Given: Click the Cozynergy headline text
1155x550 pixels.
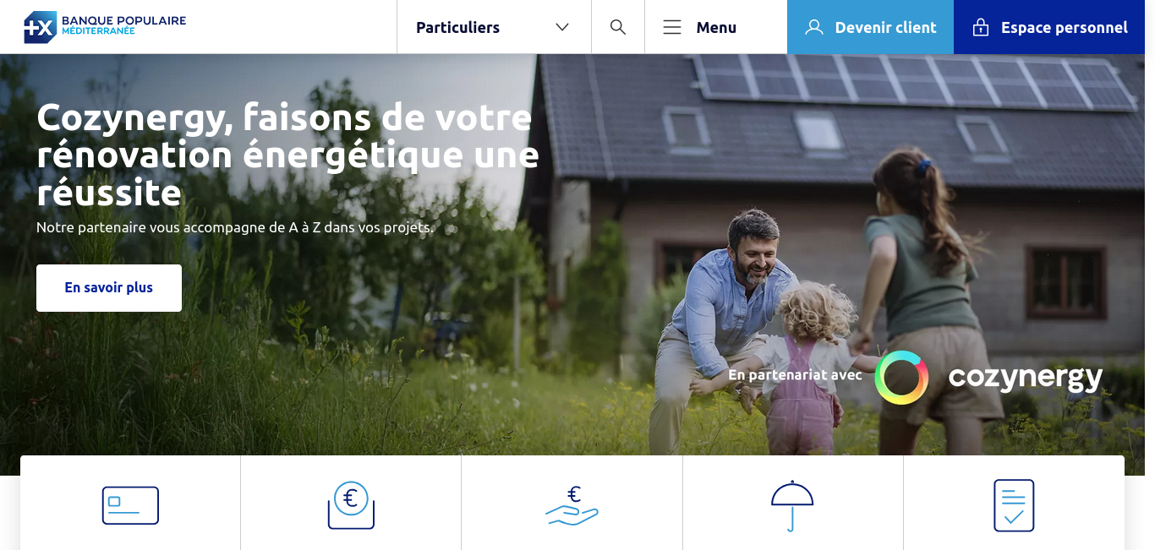Looking at the screenshot, I should pyautogui.click(x=287, y=155).
